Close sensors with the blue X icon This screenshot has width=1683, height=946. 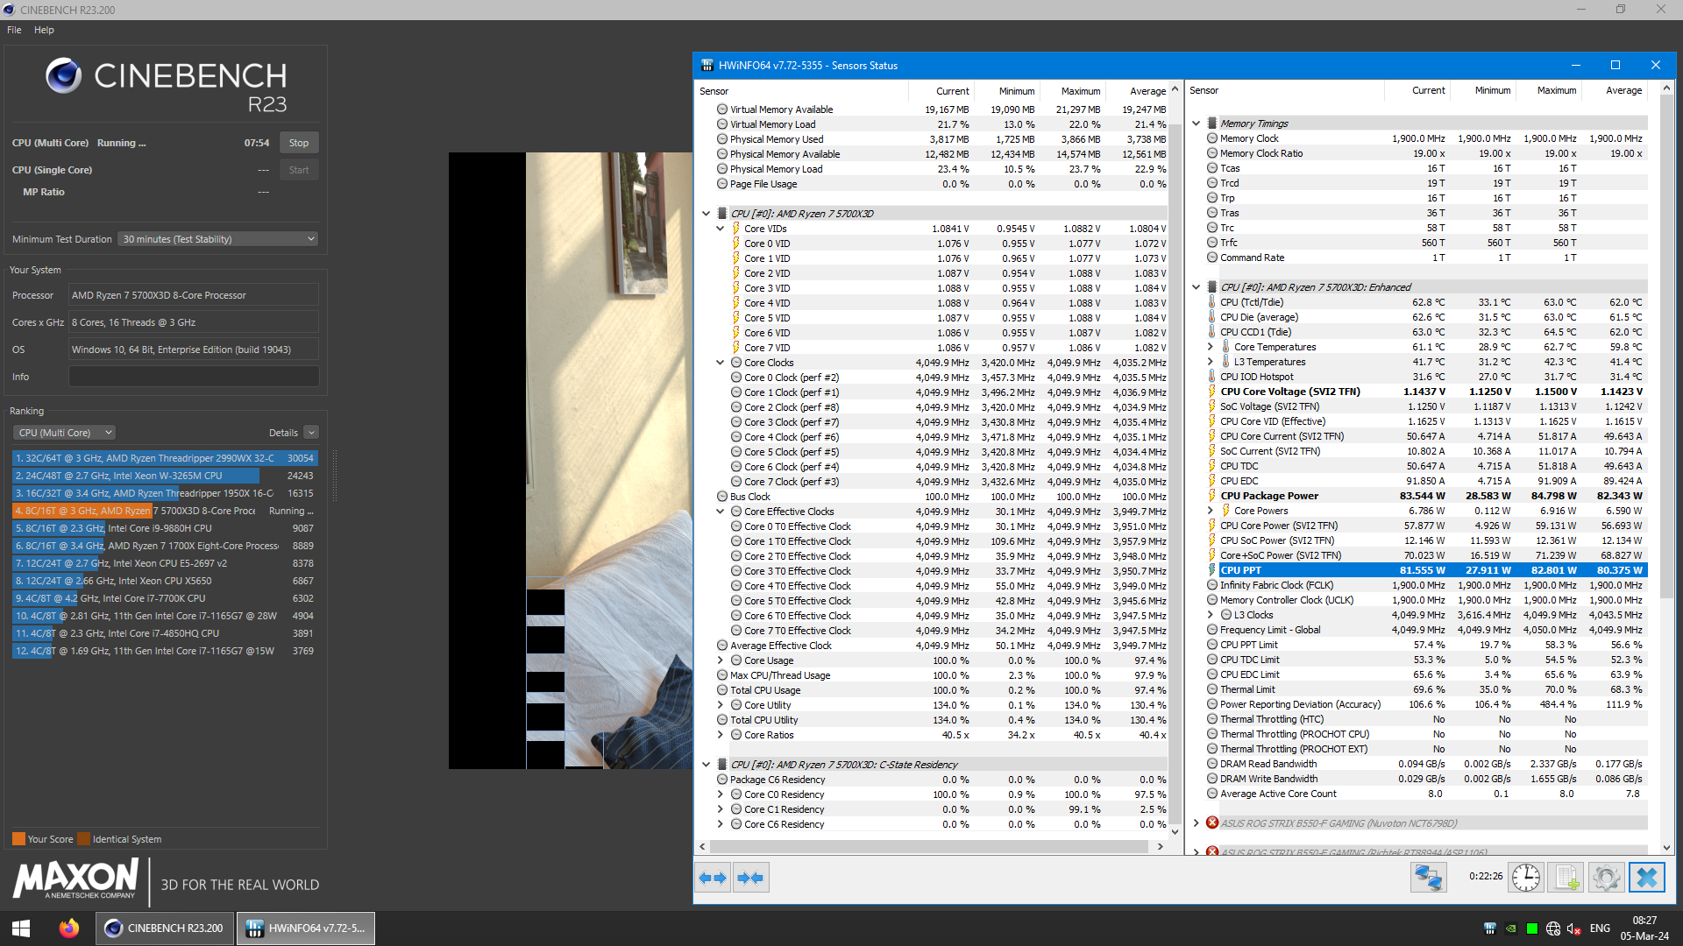click(1647, 877)
